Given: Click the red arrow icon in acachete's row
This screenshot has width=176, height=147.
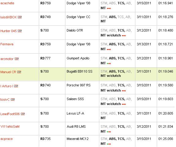Looking at the screenshot, I should pyautogui.click(x=109, y=8).
